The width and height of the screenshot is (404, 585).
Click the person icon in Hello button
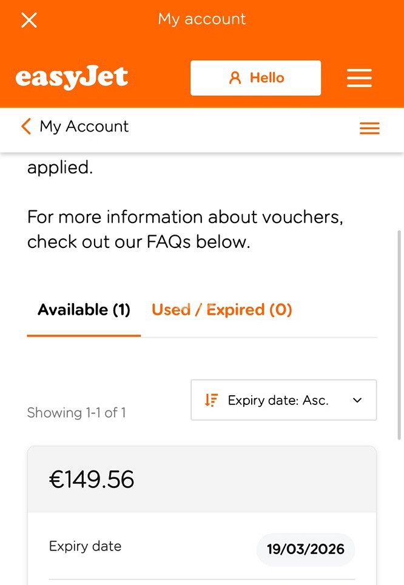click(x=235, y=78)
